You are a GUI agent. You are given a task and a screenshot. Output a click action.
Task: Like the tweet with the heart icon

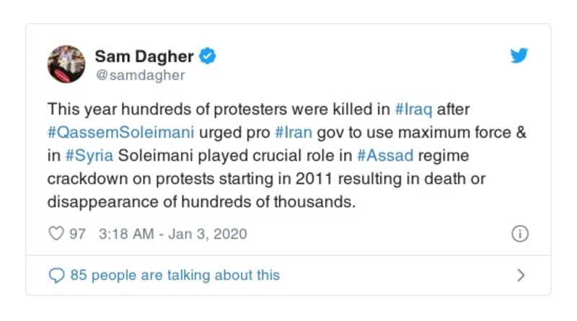[56, 234]
